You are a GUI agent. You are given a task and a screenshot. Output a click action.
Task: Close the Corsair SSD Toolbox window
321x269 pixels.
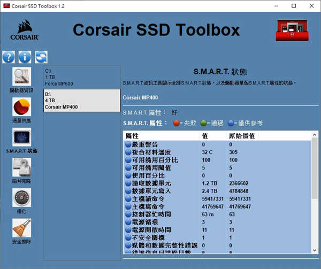[x=311, y=6]
